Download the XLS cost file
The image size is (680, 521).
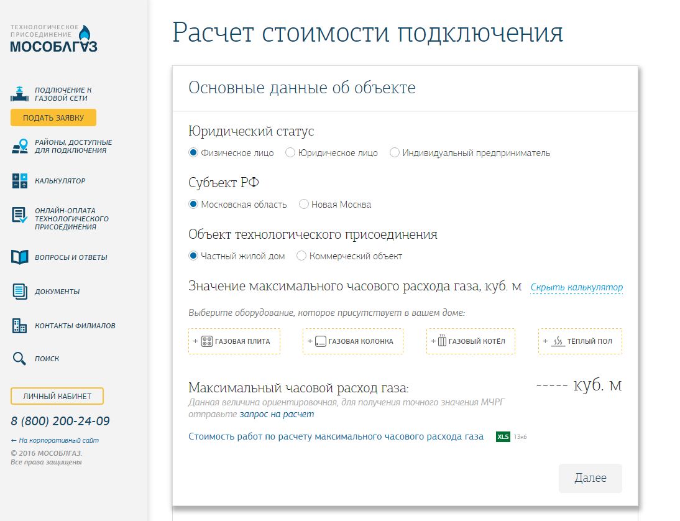coord(503,436)
